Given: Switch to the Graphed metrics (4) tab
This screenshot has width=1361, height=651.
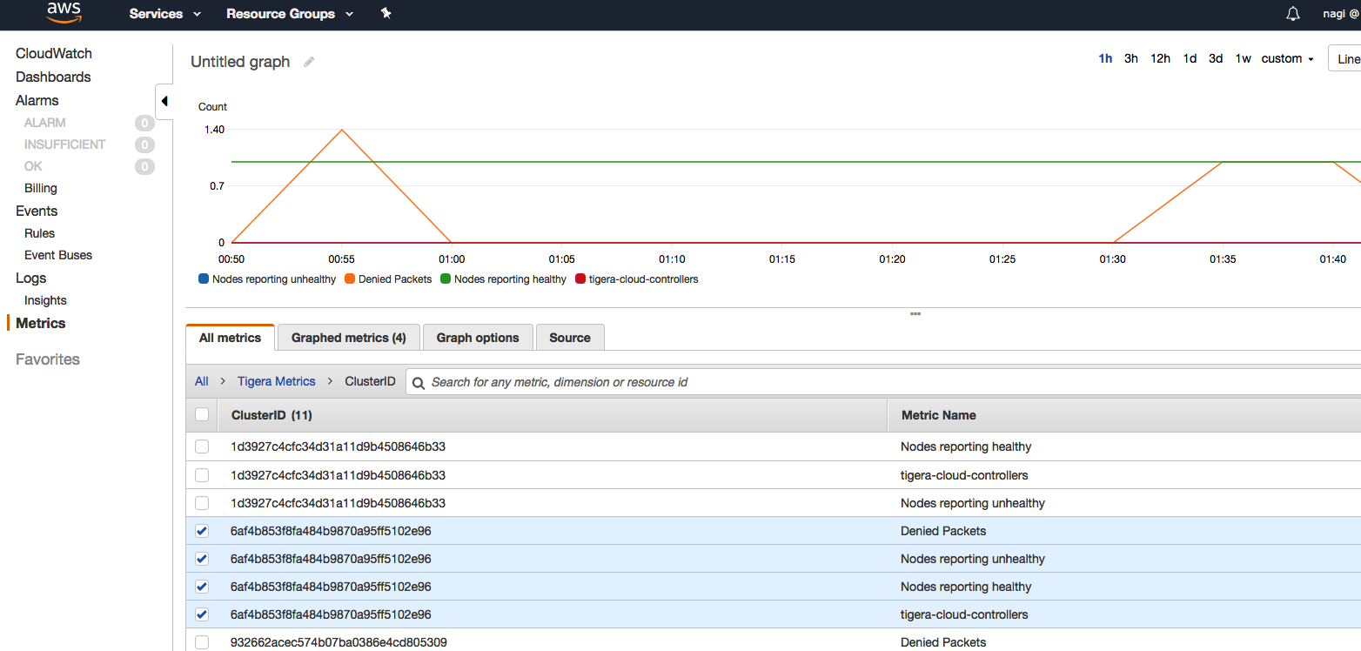Looking at the screenshot, I should (x=348, y=338).
